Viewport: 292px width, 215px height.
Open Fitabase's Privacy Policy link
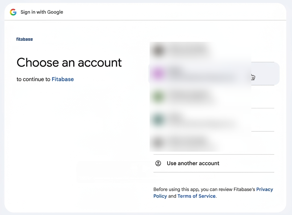tap(213, 193)
